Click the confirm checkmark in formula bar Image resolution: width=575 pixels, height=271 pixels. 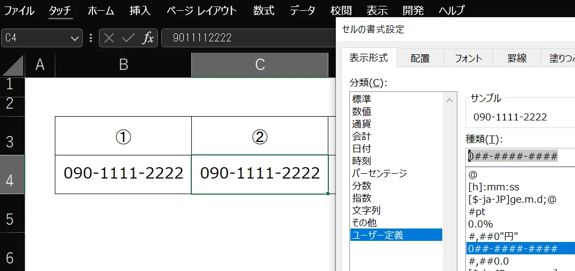128,38
